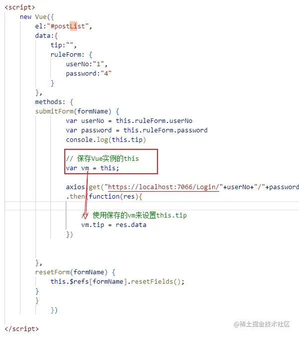Click the closing </script> tag
Viewport: 299px width, 337px height.
coord(22,329)
